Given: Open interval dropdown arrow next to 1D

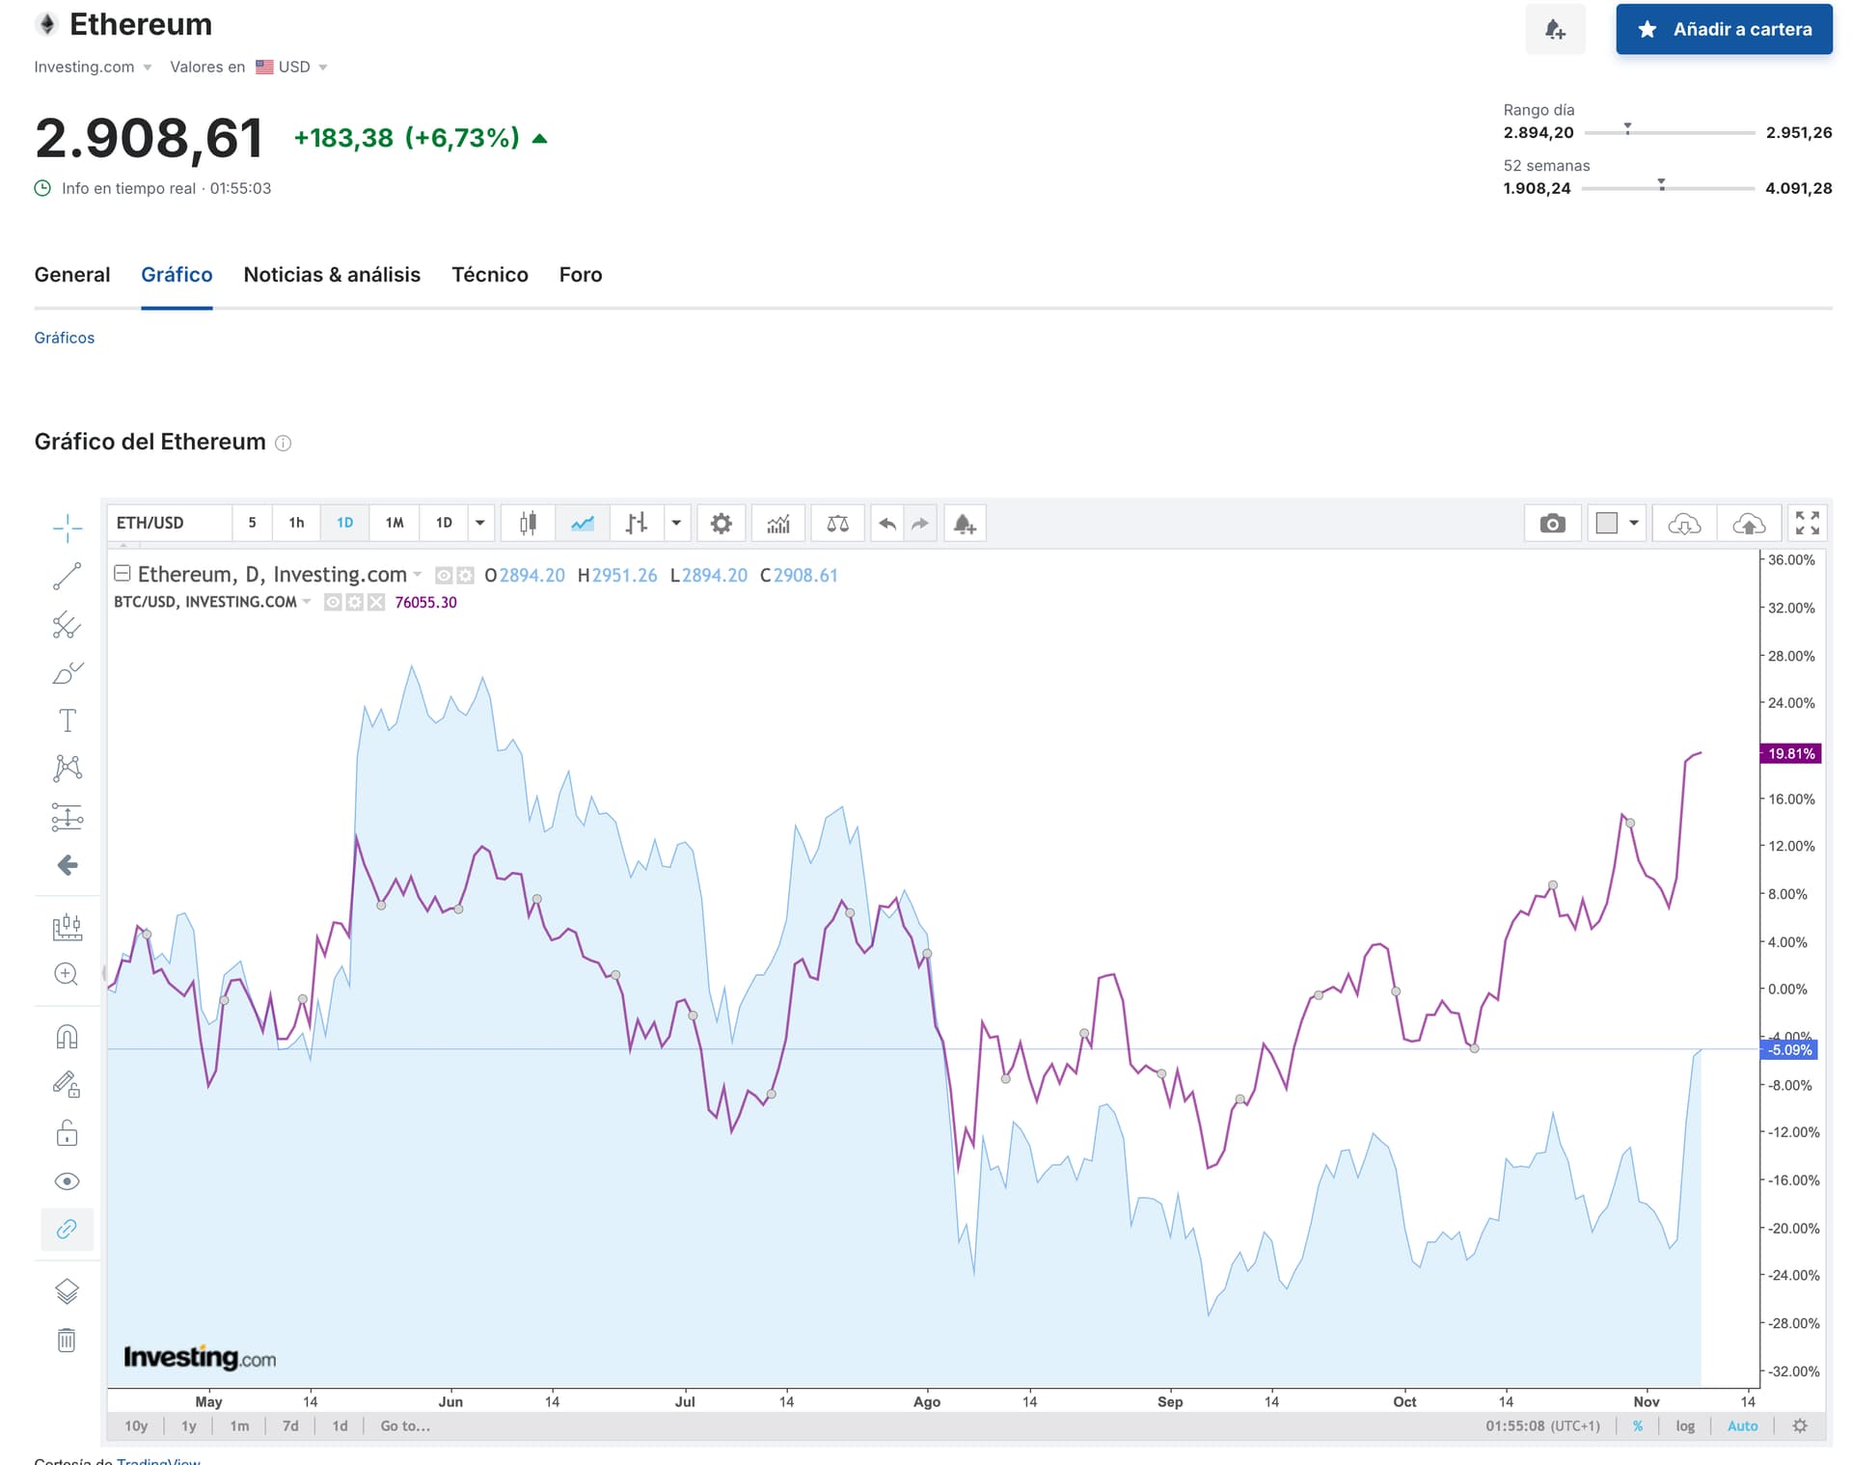Looking at the screenshot, I should coord(480,524).
